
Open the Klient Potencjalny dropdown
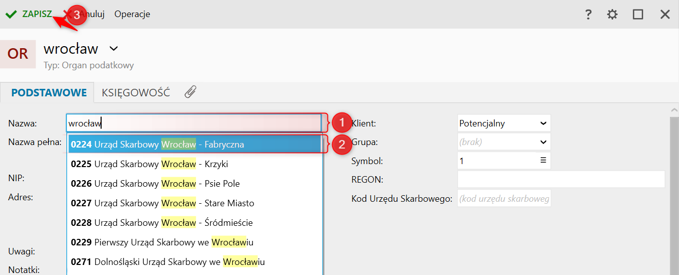(504, 123)
